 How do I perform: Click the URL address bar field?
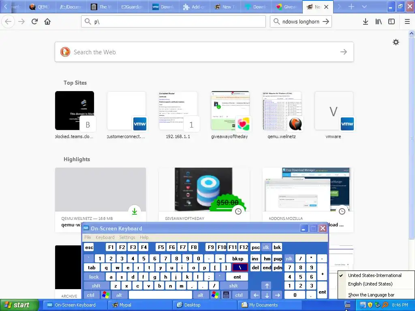(x=173, y=22)
